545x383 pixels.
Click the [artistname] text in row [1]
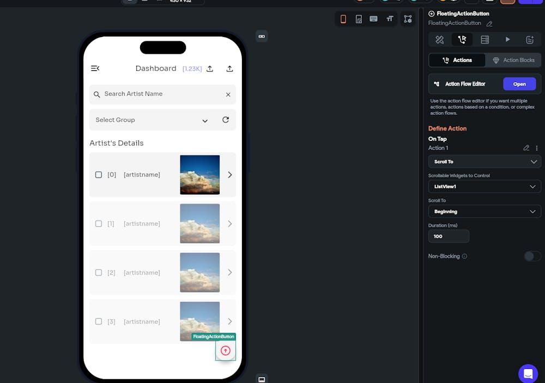click(x=142, y=224)
